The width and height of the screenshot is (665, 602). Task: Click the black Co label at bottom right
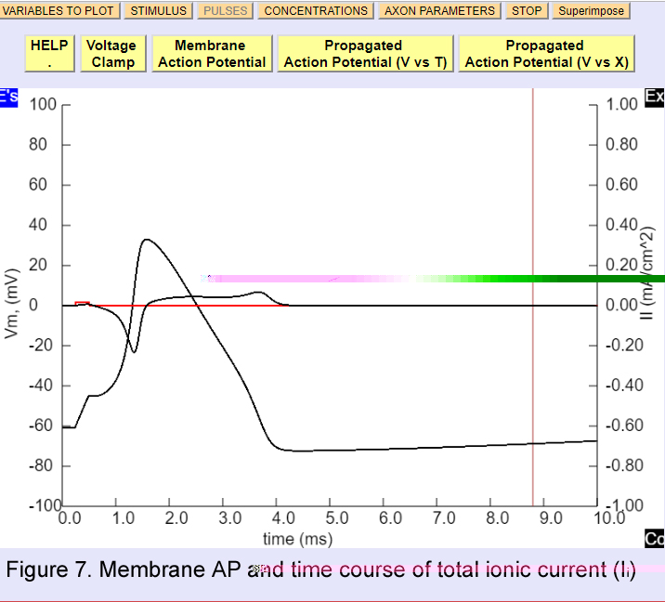pos(654,539)
